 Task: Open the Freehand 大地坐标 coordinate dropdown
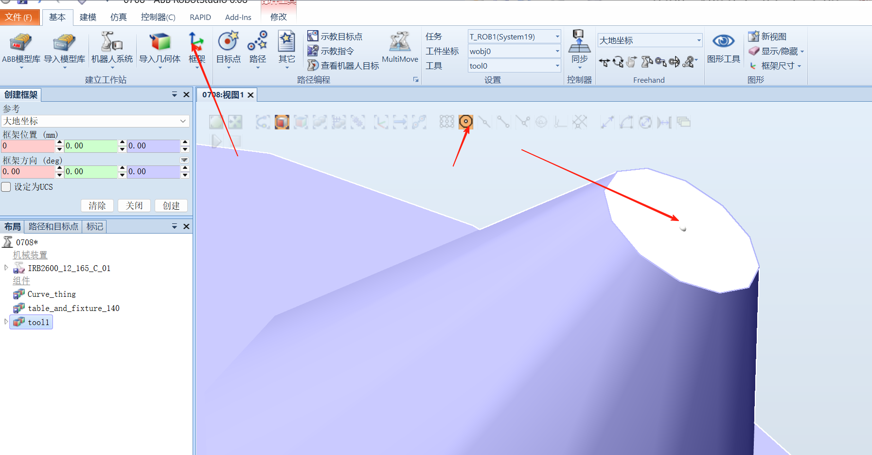[x=650, y=40]
